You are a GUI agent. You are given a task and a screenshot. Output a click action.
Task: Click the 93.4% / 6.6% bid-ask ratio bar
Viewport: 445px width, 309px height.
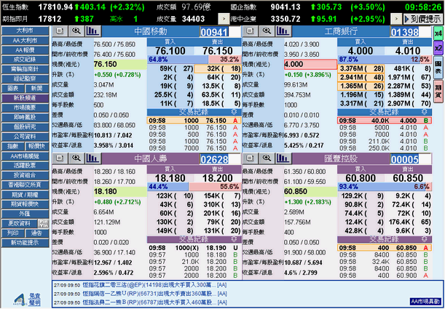coord(385,187)
